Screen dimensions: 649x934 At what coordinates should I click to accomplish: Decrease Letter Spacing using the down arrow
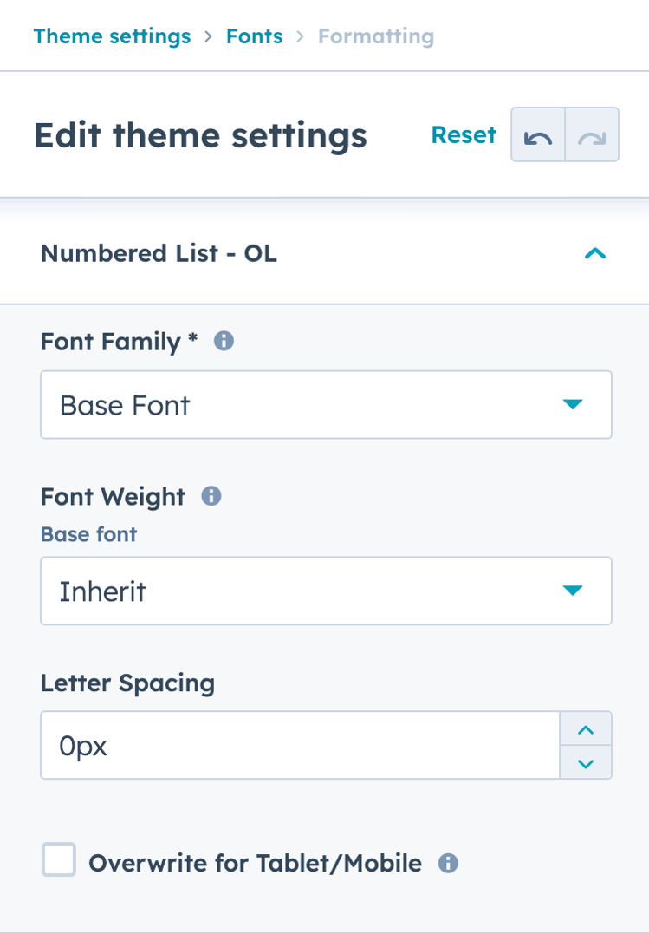[x=587, y=762]
